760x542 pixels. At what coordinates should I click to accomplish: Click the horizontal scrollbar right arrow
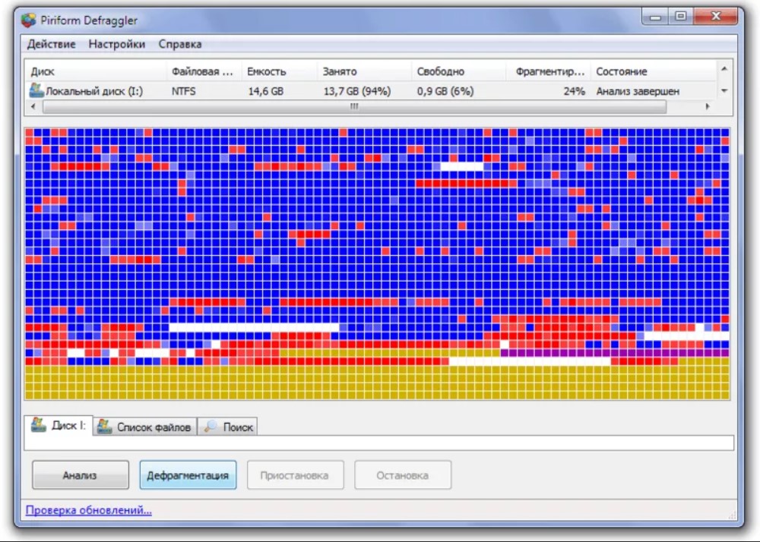(708, 107)
